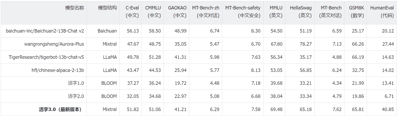Viewport: 397px width, 116px height.
Task: Select hfl/chinese-alpaca-2-13b model name
Action: coord(58,70)
